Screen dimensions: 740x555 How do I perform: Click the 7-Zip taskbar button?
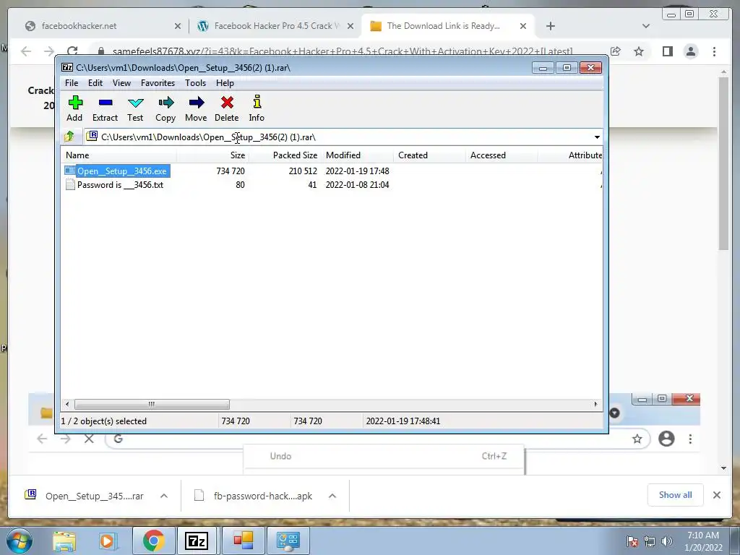[x=197, y=541]
